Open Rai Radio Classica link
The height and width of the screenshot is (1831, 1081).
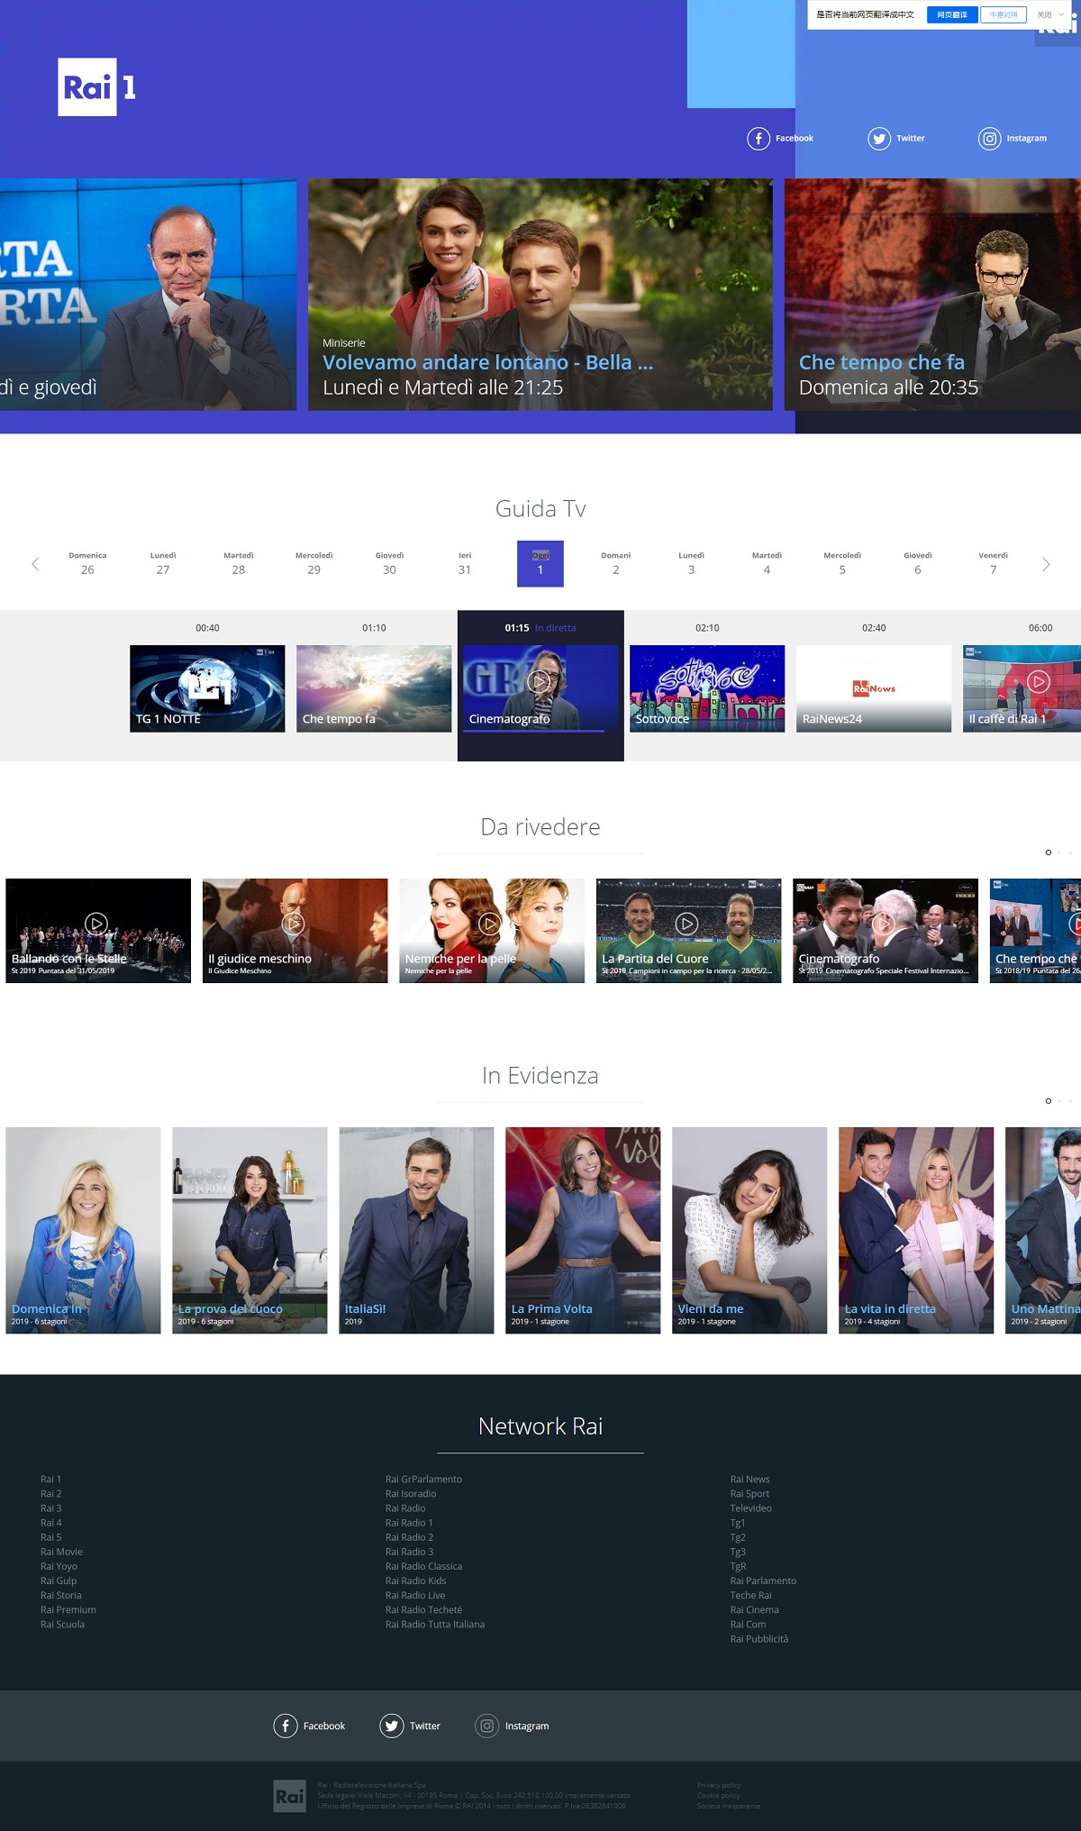pyautogui.click(x=423, y=1566)
